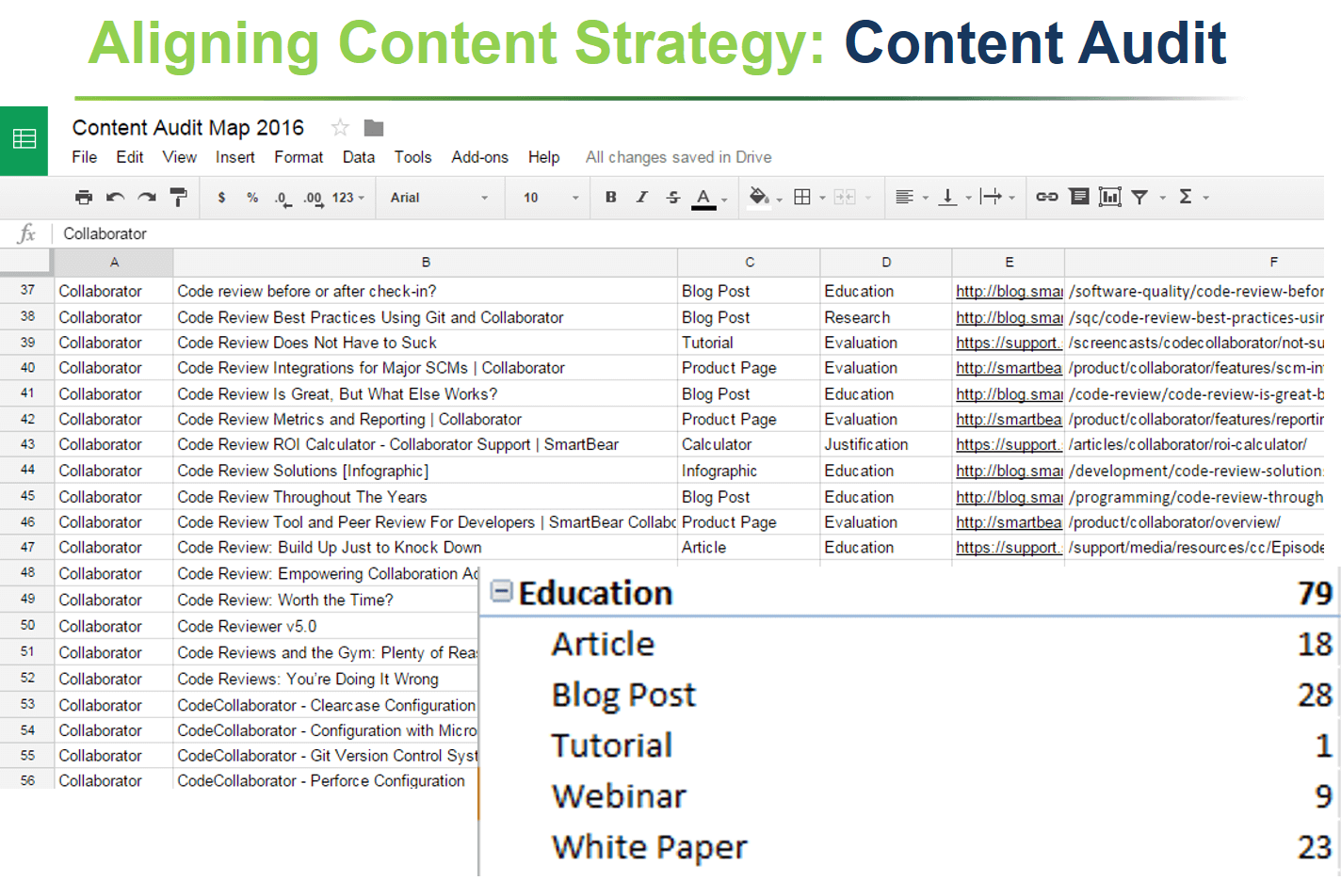The height and width of the screenshot is (896, 1341).
Task: Open the link in row 37 column E
Action: [1009, 292]
